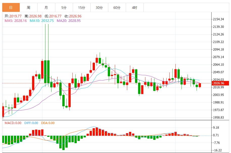The height and width of the screenshot is (153, 231).
Task: Switch to the 周 weekly tab
Action: (x=29, y=8)
